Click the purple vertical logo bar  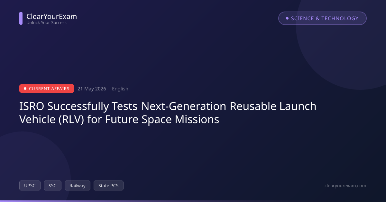coord(21,18)
